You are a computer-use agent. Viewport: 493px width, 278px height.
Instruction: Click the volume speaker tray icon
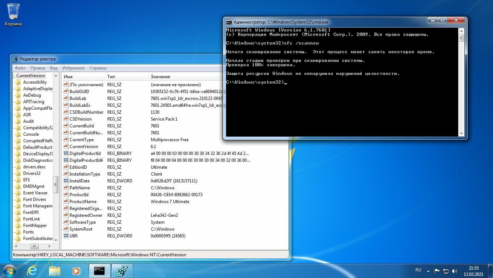455,270
